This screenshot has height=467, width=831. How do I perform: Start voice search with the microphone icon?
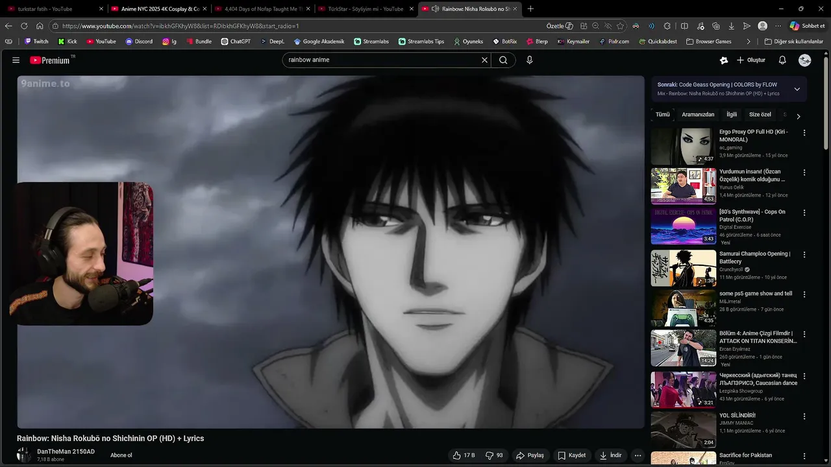530,60
